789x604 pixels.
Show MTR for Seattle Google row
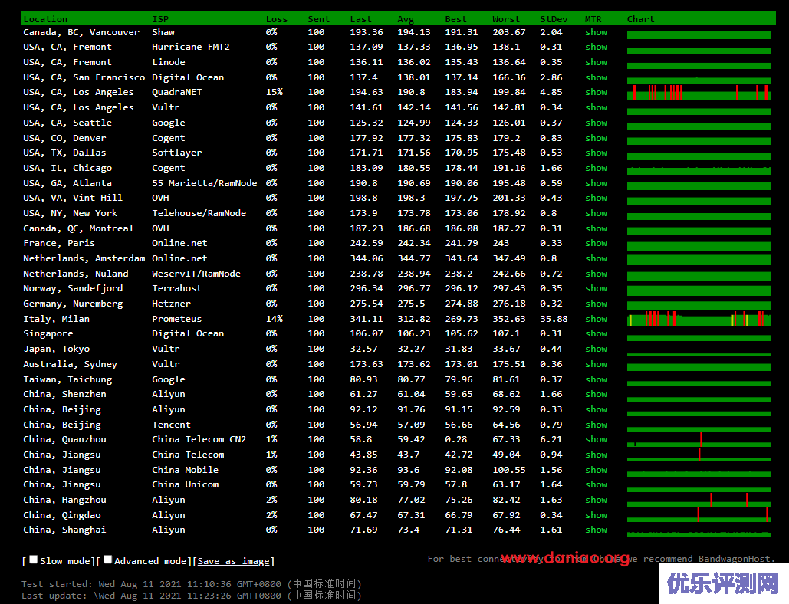point(597,123)
